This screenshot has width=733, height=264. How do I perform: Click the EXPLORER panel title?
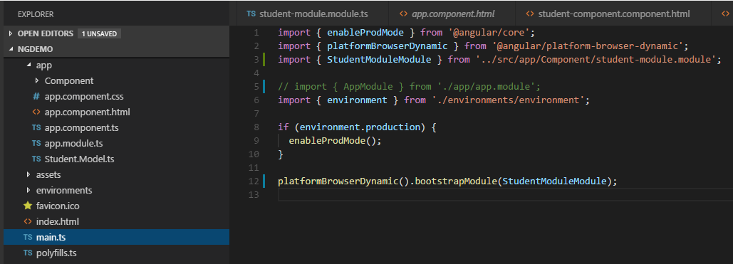point(36,14)
